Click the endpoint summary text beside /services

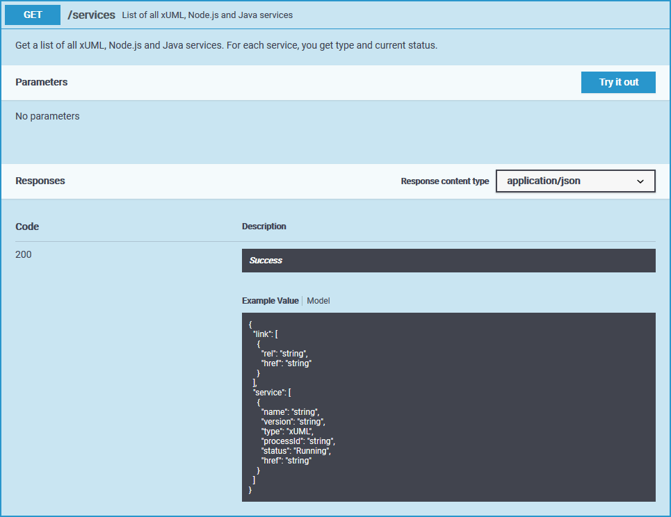[207, 15]
